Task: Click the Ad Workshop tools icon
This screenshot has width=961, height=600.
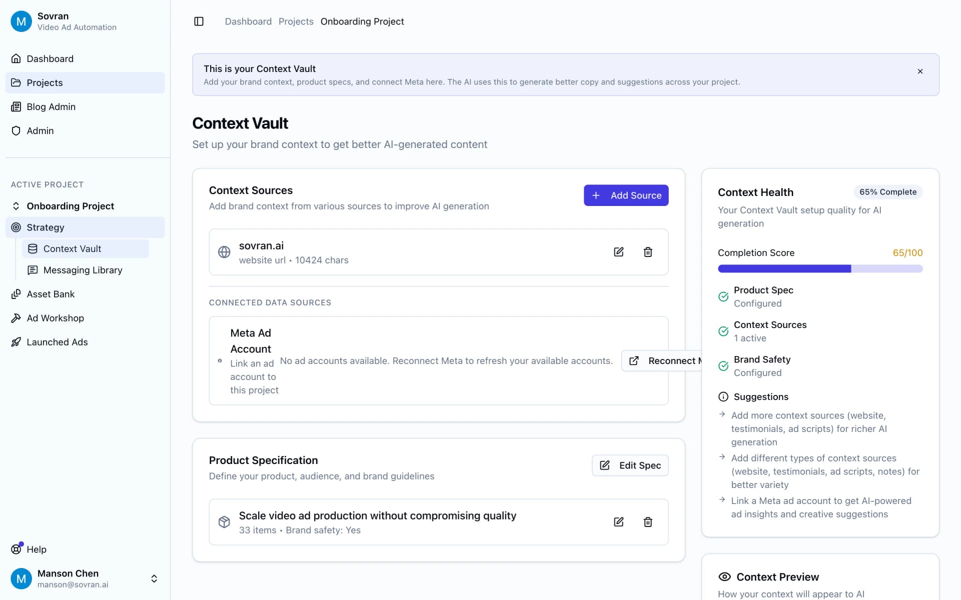Action: (x=17, y=318)
